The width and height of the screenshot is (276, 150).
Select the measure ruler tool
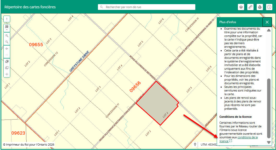pyautogui.click(x=250, y=7)
